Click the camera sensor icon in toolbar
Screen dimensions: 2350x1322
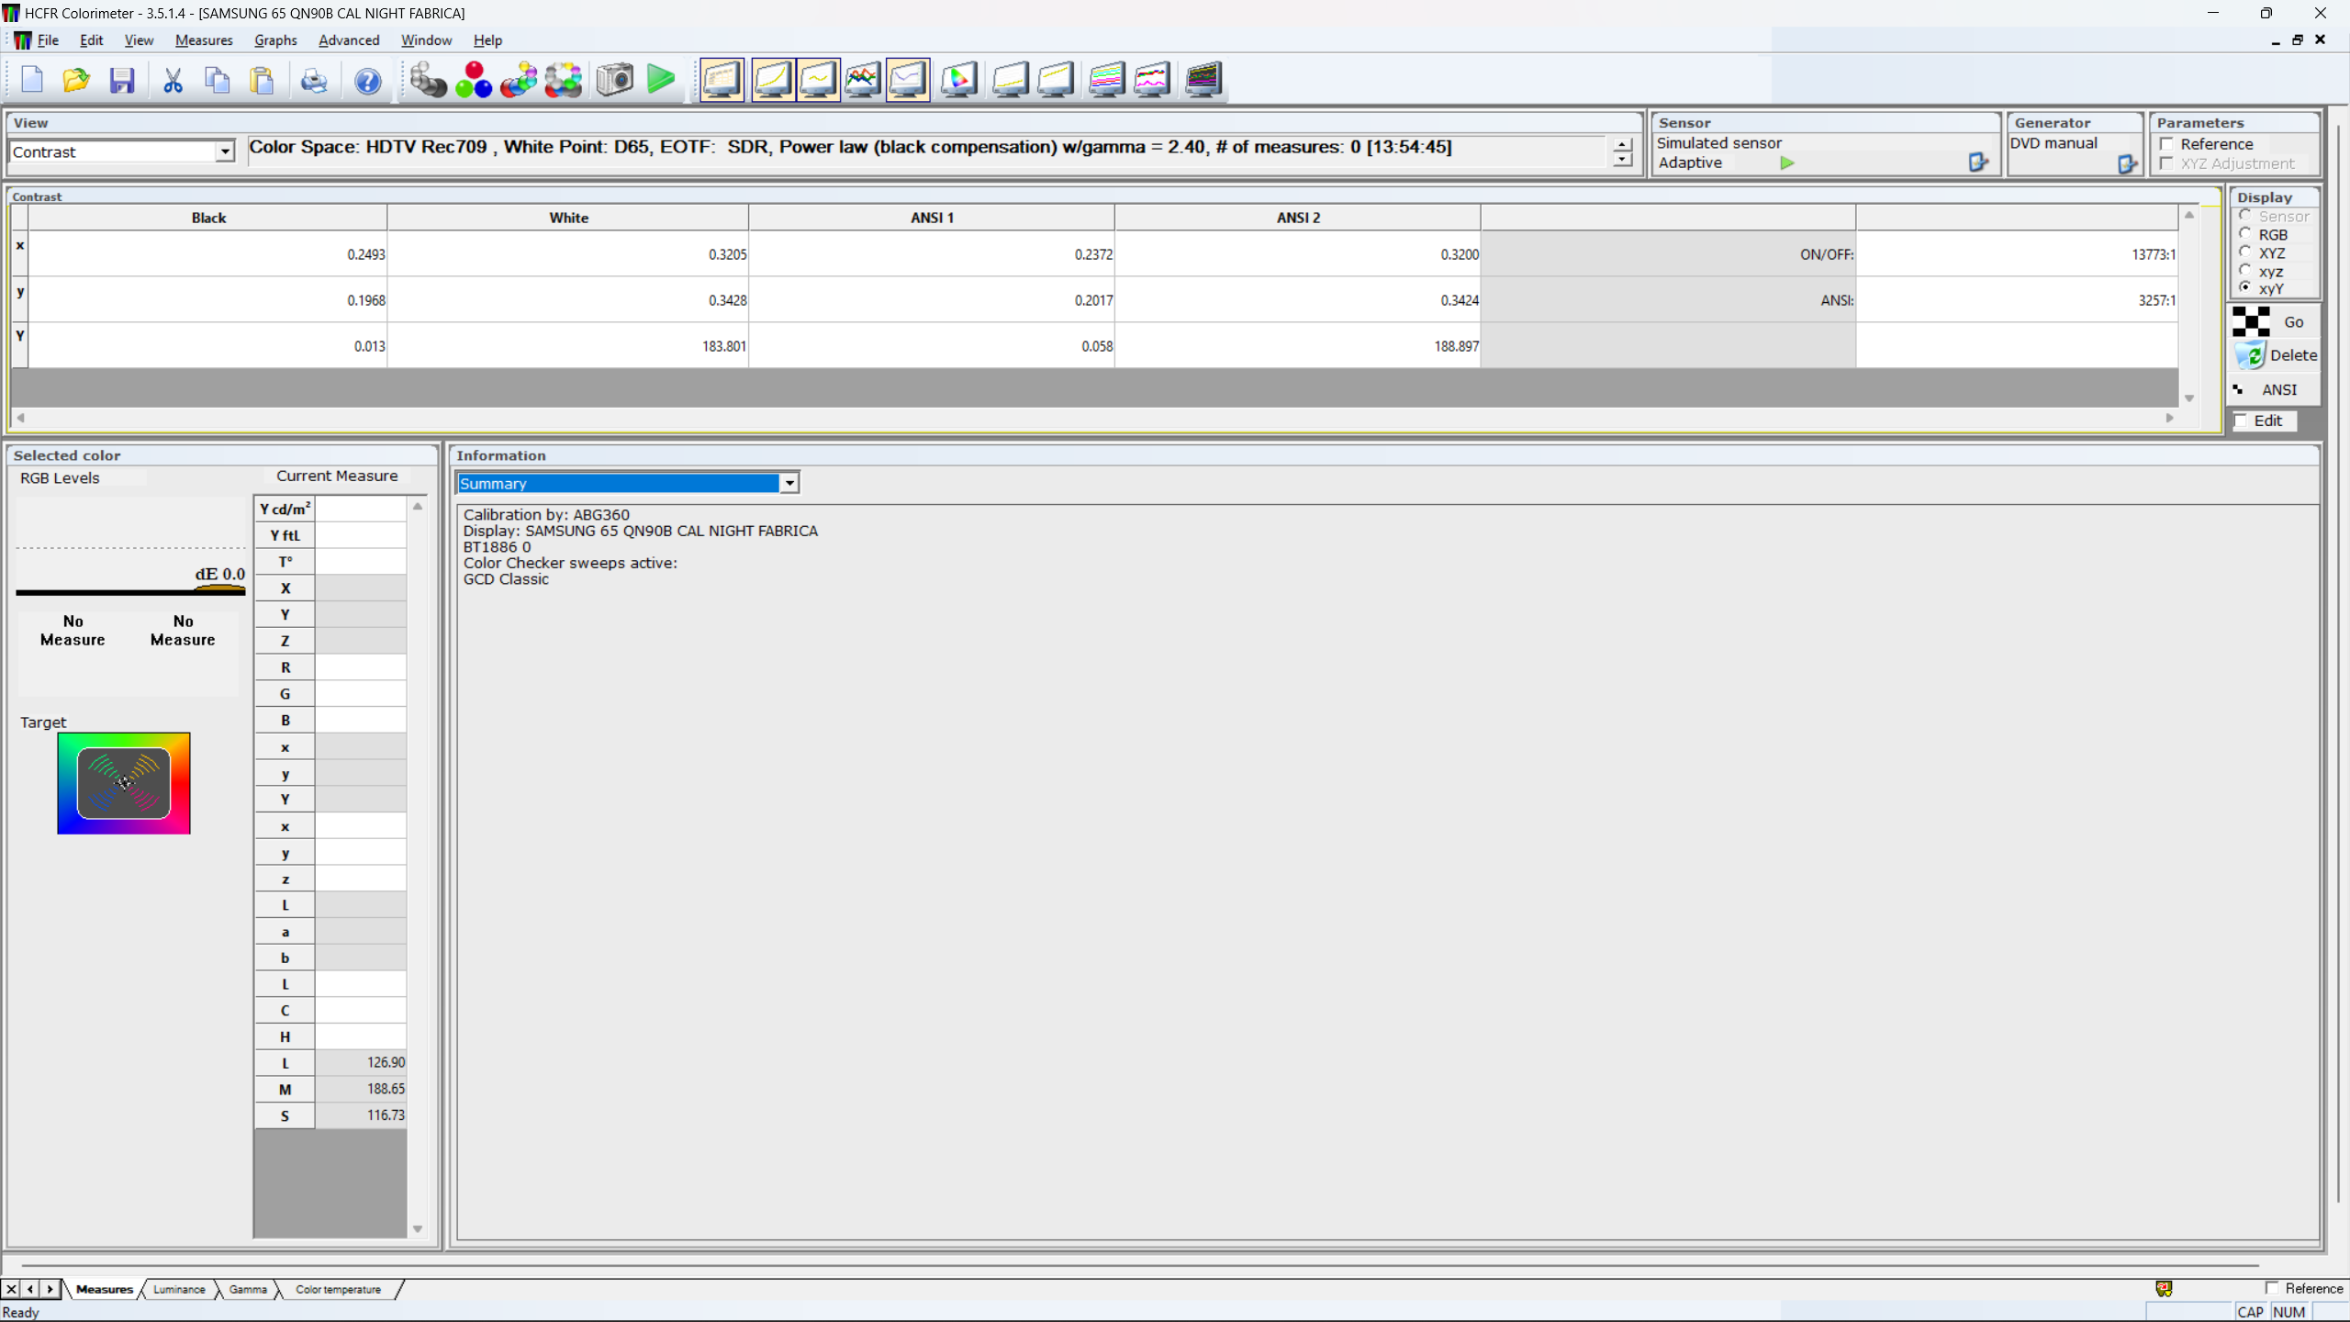coord(614,80)
